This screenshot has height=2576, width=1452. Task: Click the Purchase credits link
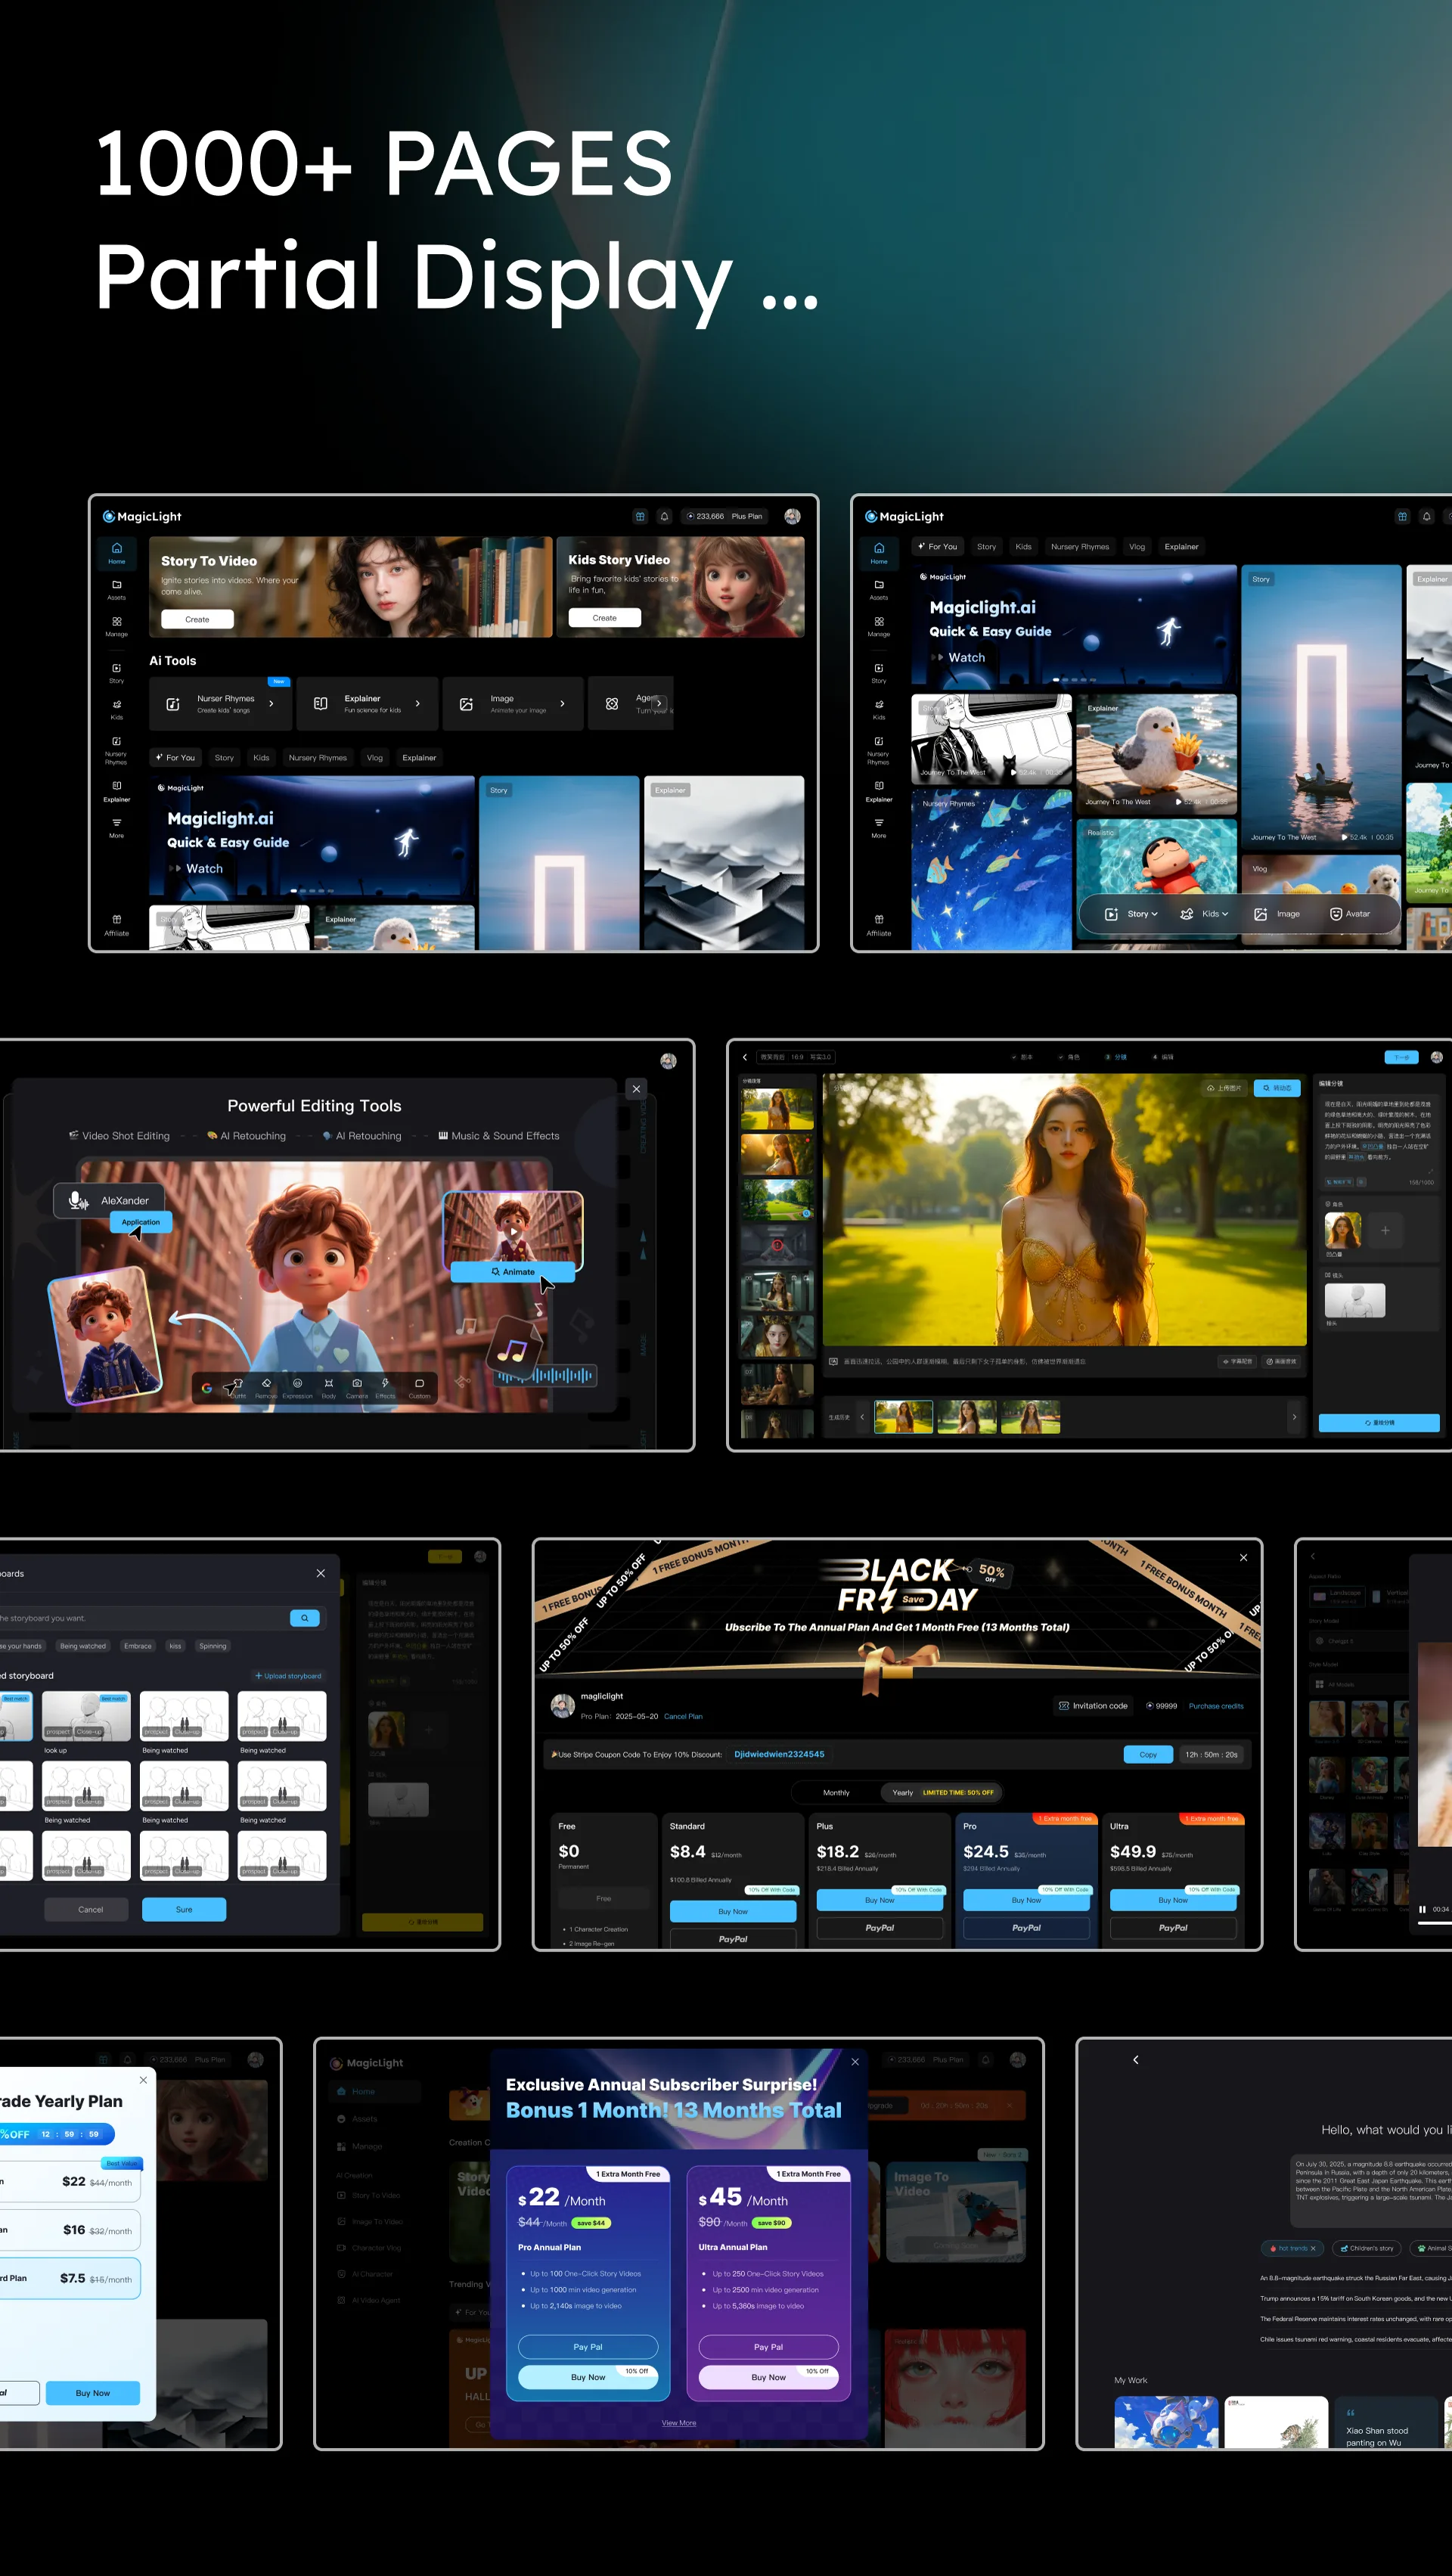coord(1216,1706)
